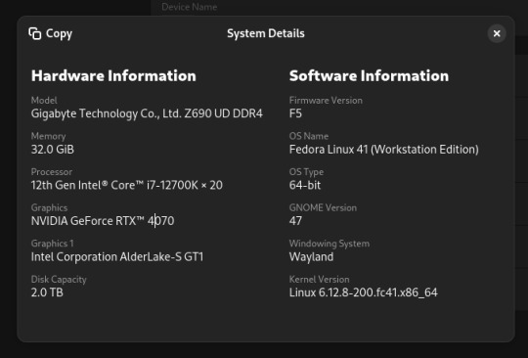Image resolution: width=528 pixels, height=358 pixels.
Task: Click the Kernel Version label
Action: (319, 280)
